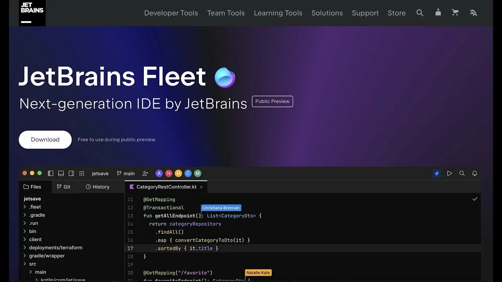Open the Learning Tools menu
Screen dimensions: 502x282
pos(278,13)
